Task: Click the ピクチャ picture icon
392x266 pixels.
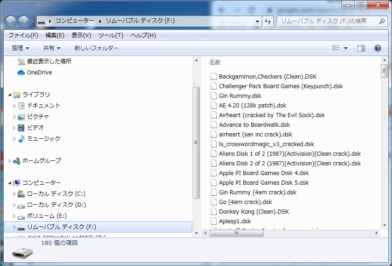Action: [x=21, y=117]
